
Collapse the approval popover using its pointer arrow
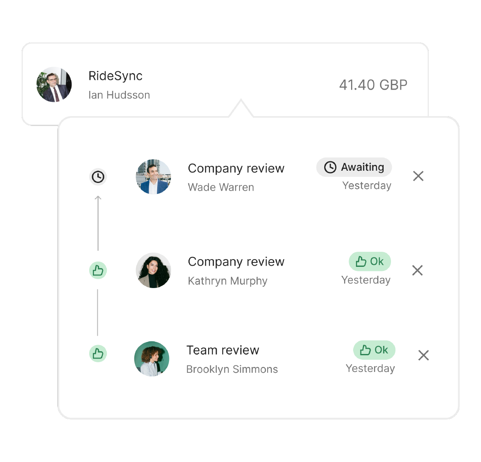(x=241, y=108)
